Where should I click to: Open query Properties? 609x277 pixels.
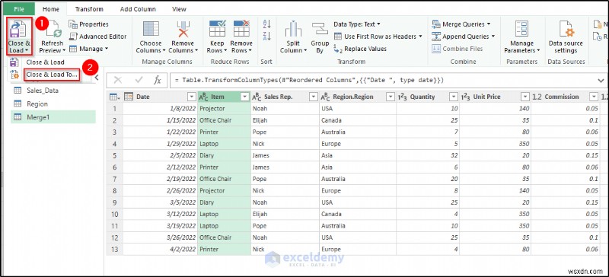pos(89,24)
